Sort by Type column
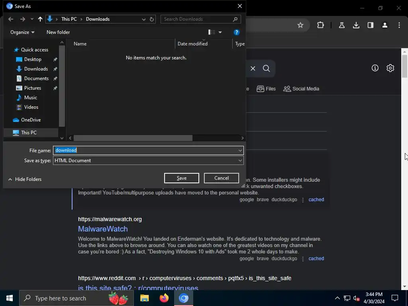 click(239, 44)
